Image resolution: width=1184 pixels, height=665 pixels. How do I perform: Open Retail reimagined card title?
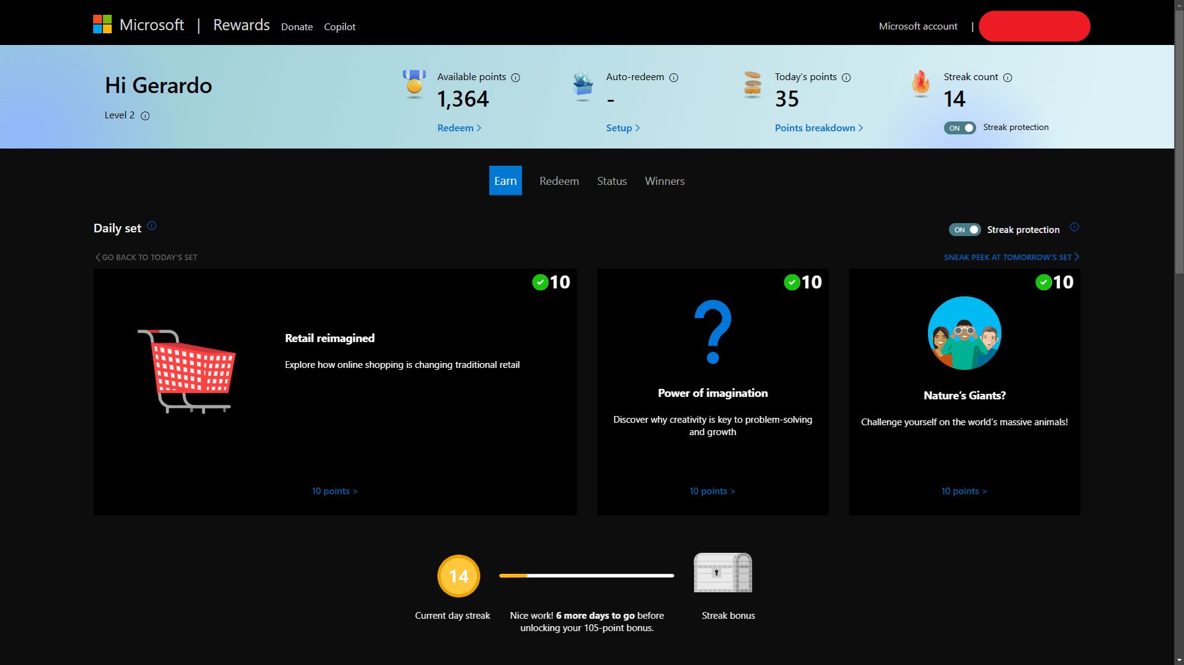[329, 338]
